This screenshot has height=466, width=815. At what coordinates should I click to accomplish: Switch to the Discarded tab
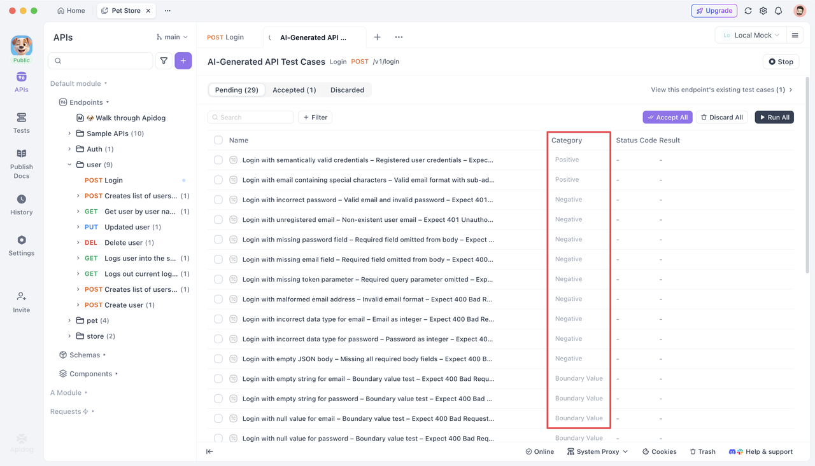point(347,90)
